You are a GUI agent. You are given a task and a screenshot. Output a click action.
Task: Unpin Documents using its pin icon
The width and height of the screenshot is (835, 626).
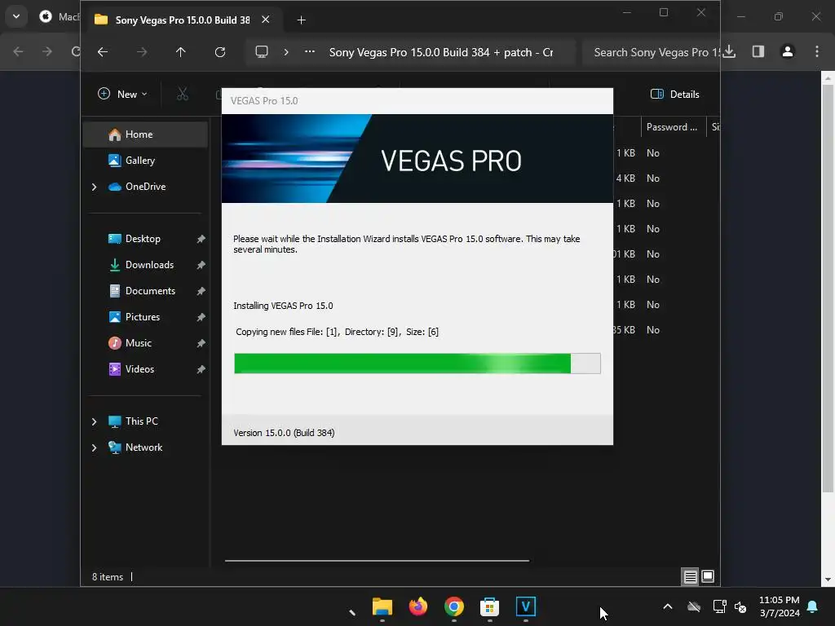201,291
